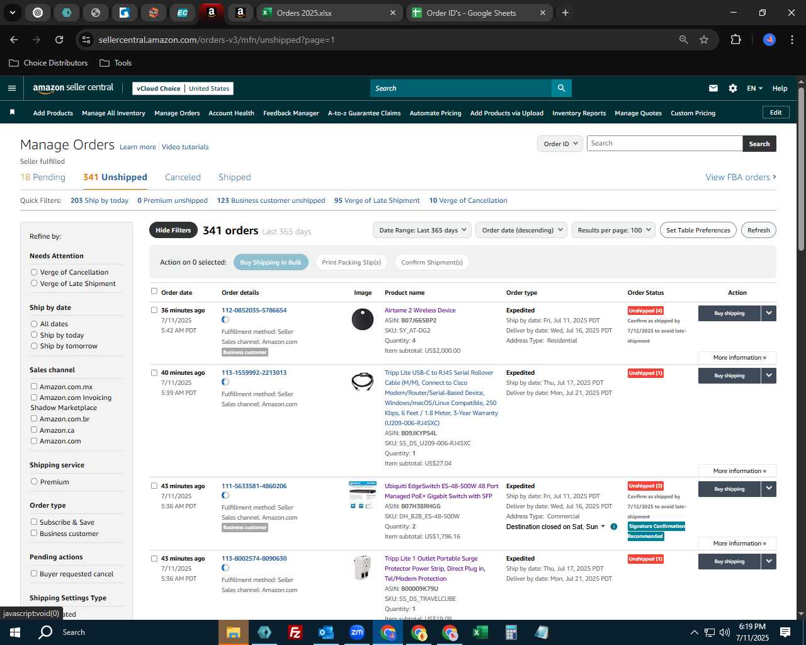Click the page vertical scrollbar
This screenshot has width=806, height=645.
[801, 170]
